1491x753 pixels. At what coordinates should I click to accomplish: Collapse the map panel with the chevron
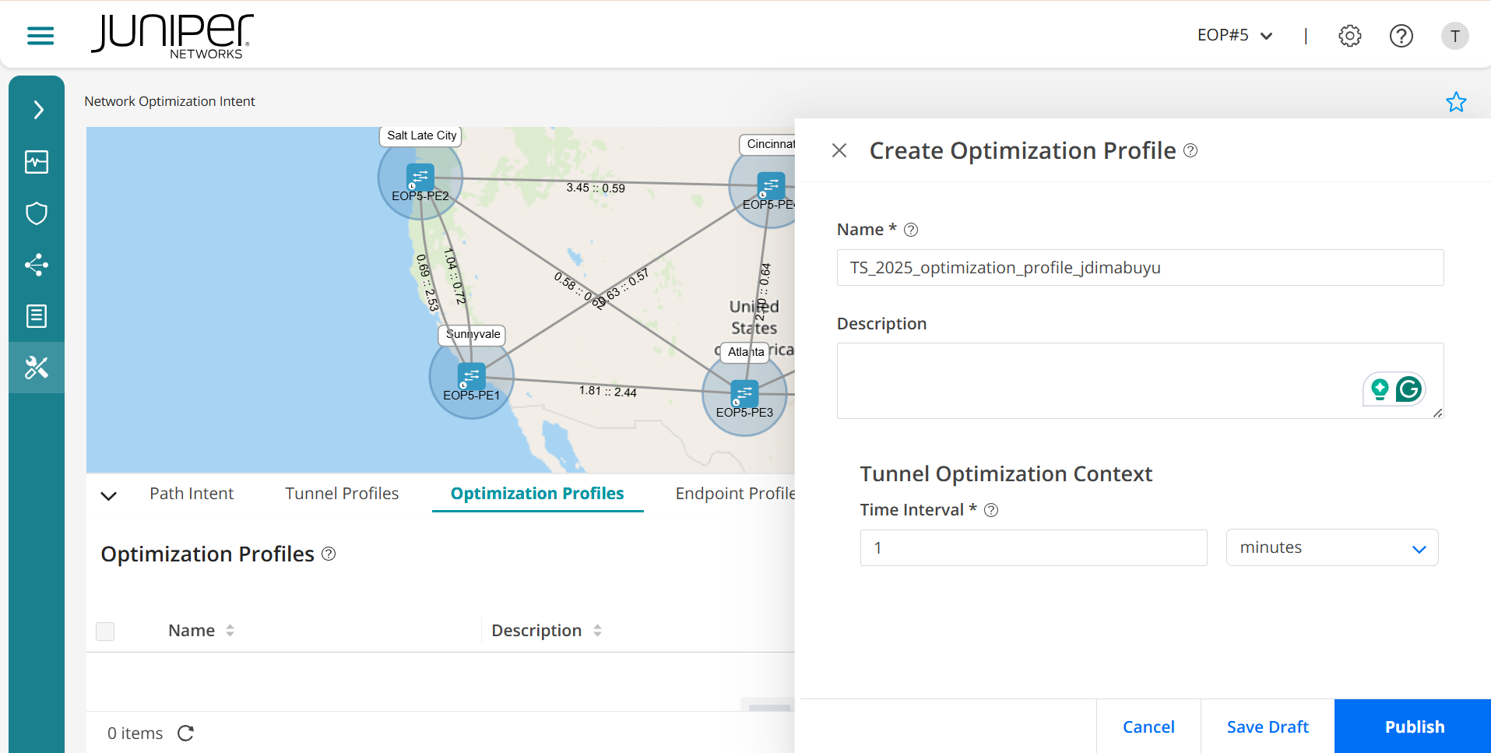108,495
